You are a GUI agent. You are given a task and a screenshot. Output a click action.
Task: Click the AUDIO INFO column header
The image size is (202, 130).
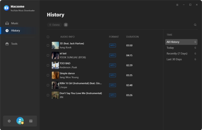67,37
